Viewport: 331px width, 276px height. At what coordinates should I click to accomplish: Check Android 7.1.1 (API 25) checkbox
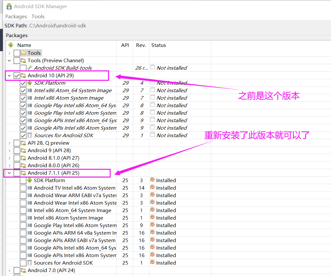[17, 173]
